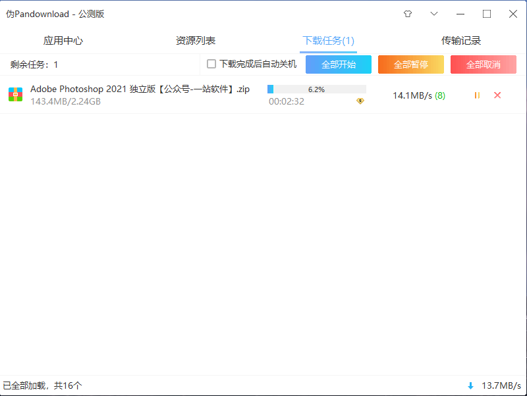Close the Pandownload window
The height and width of the screenshot is (396, 527).
[513, 14]
